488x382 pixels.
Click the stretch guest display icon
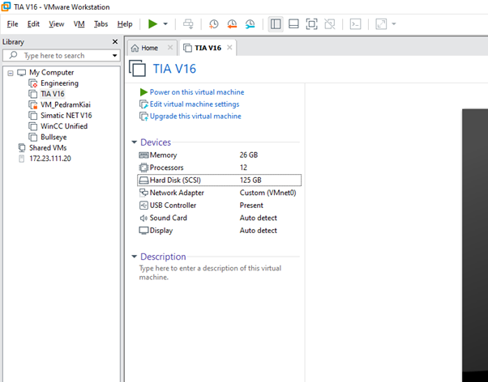[381, 24]
